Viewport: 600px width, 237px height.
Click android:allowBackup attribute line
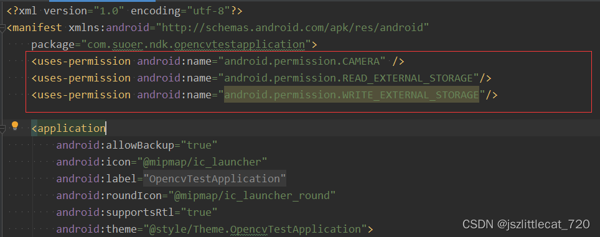[x=137, y=146]
